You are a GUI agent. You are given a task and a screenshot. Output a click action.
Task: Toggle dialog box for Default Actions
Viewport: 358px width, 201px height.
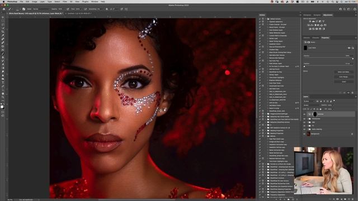pyautogui.click(x=263, y=19)
